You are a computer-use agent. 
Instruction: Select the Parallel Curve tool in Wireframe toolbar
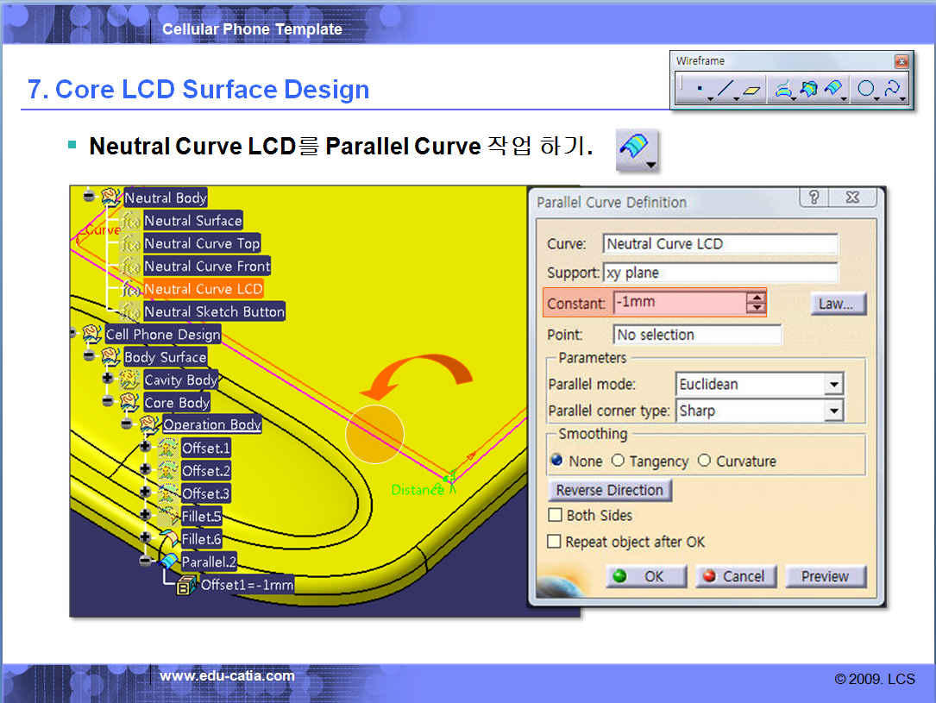pos(833,90)
